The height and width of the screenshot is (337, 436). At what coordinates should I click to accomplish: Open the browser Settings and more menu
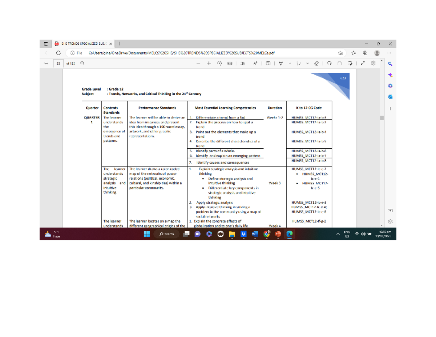(x=390, y=53)
